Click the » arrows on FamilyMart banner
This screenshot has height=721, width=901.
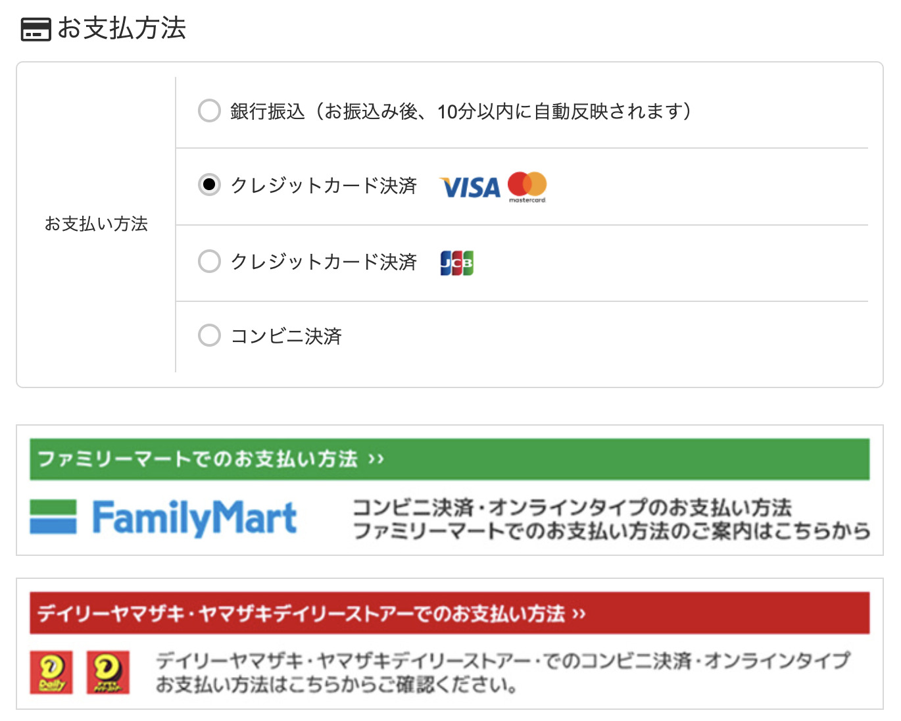376,459
